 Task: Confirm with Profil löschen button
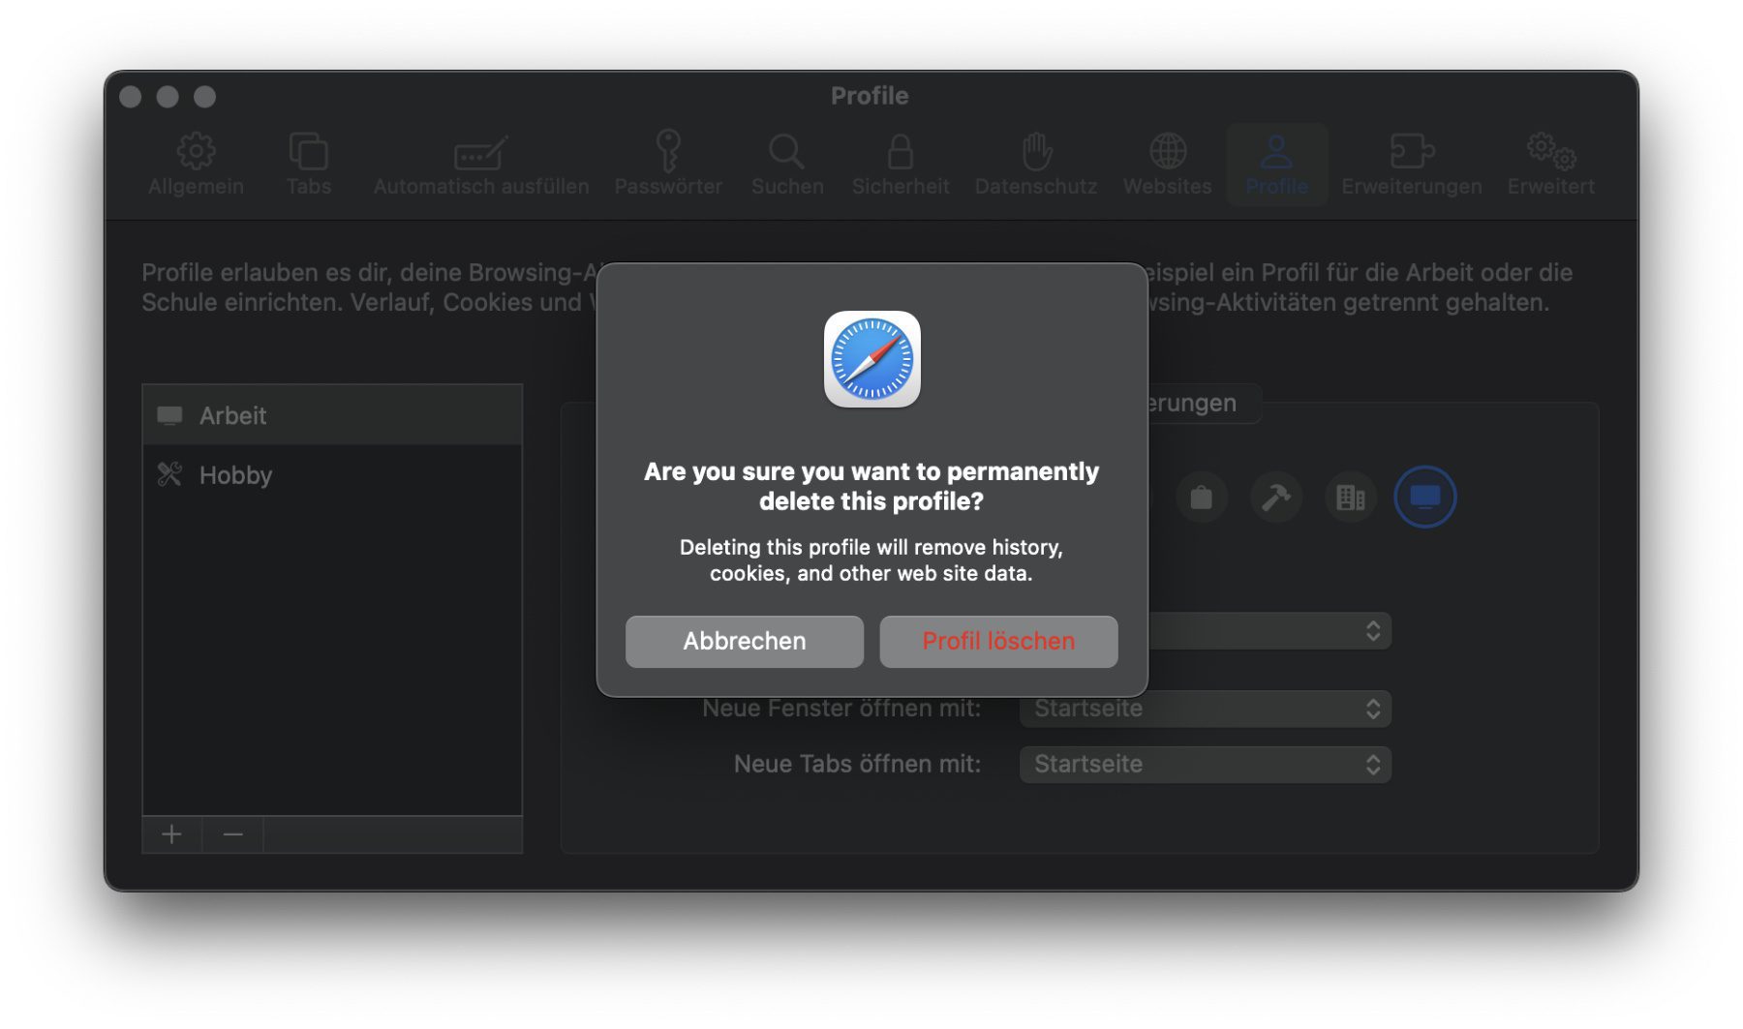pos(998,641)
